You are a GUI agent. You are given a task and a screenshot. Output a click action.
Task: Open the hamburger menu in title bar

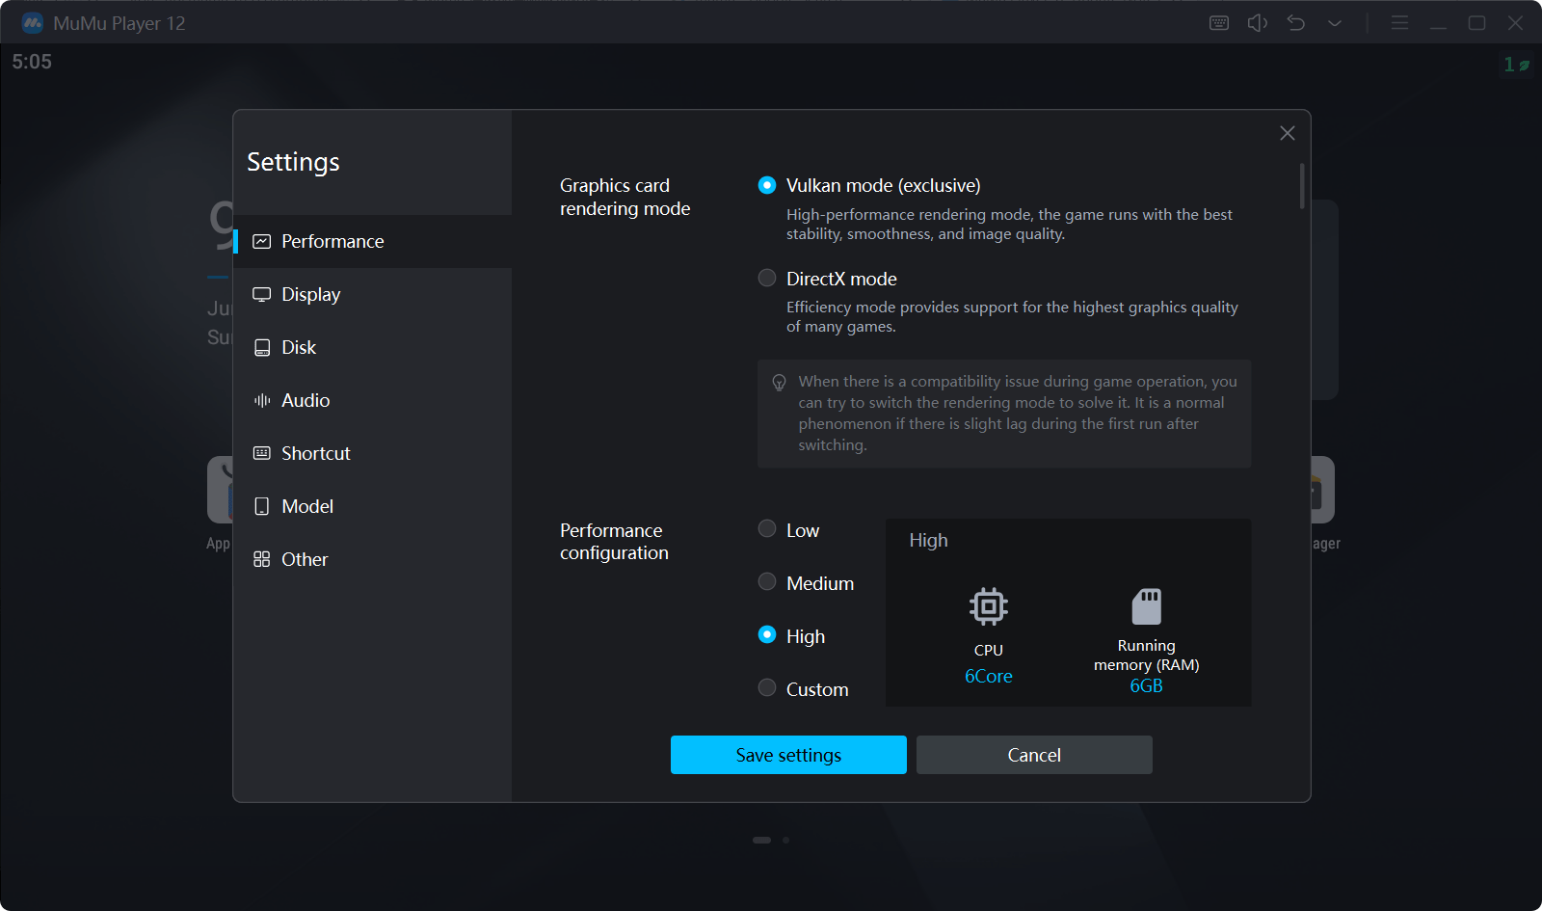(x=1399, y=23)
